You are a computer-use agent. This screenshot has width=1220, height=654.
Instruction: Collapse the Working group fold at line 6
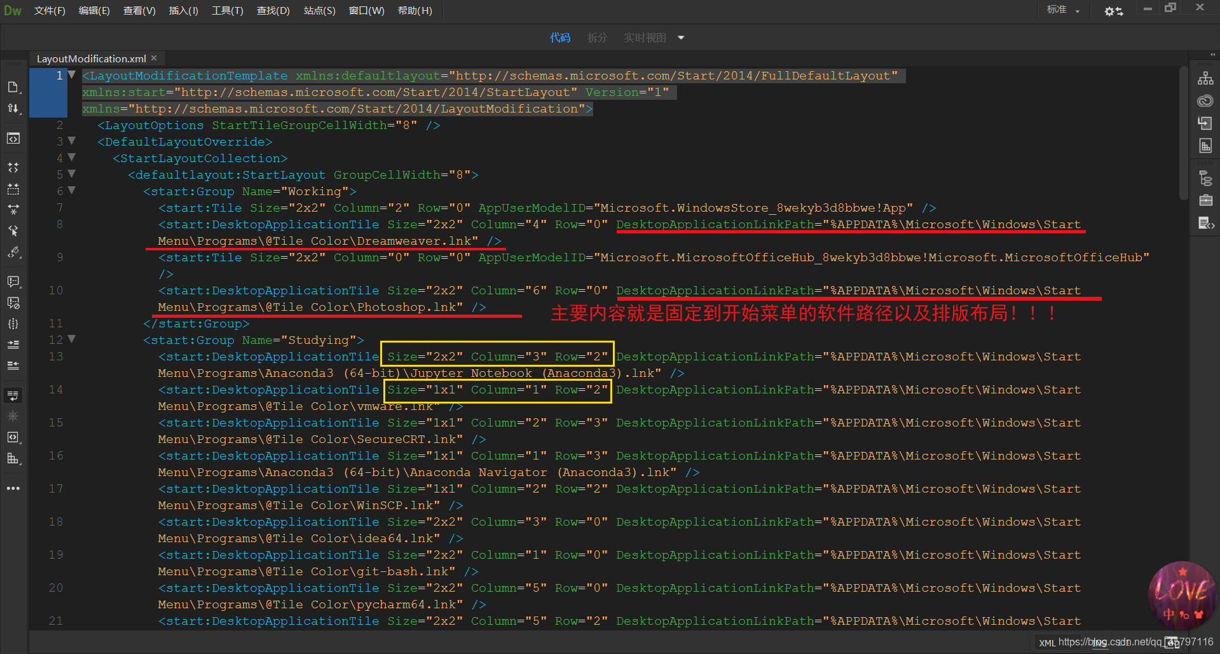tap(72, 191)
